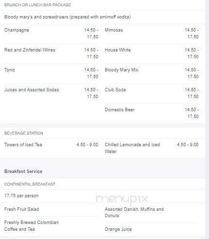Image resolution: width=209 pixels, height=239 pixels.
Task: Select the Club Soda entry
Action: tap(115, 90)
